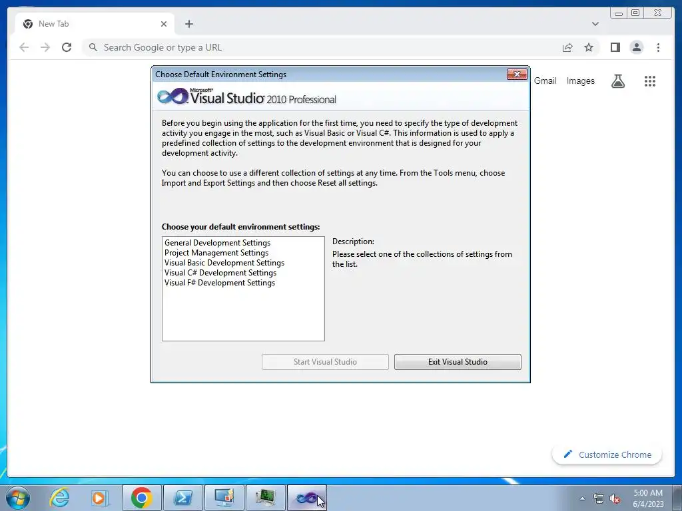
Task: Go back in Chrome using back arrow
Action: click(x=24, y=47)
